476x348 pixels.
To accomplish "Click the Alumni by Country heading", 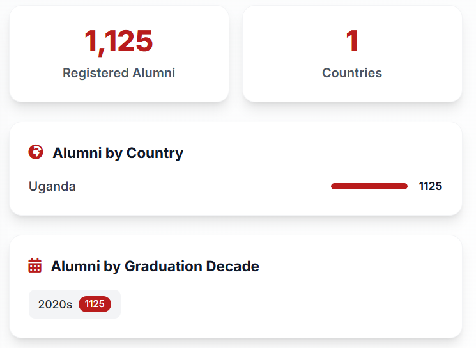I will point(118,153).
